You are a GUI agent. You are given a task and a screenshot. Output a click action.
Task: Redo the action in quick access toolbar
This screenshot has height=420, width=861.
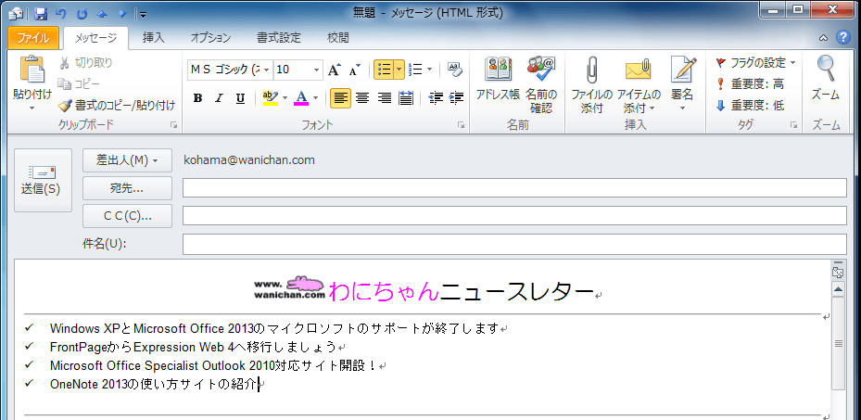82,13
